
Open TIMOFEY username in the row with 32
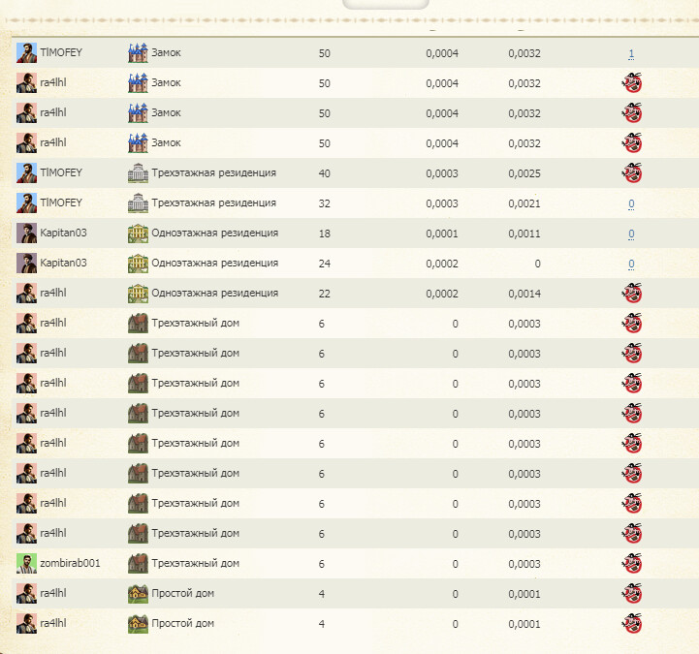(61, 202)
